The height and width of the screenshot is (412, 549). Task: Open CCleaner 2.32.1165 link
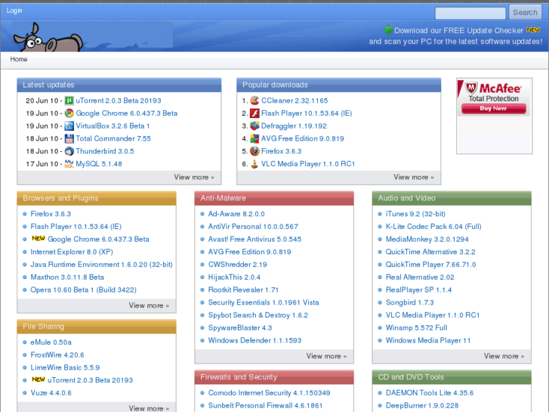(x=295, y=101)
